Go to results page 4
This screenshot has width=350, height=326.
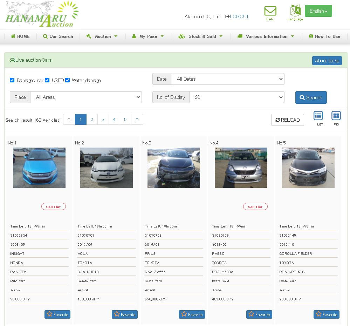pos(114,120)
